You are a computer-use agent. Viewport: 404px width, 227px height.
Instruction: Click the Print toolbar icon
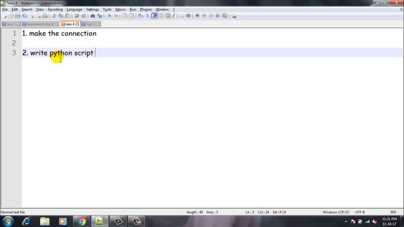point(45,16)
